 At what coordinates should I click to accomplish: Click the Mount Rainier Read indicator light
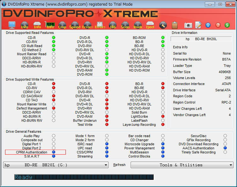(54, 54)
